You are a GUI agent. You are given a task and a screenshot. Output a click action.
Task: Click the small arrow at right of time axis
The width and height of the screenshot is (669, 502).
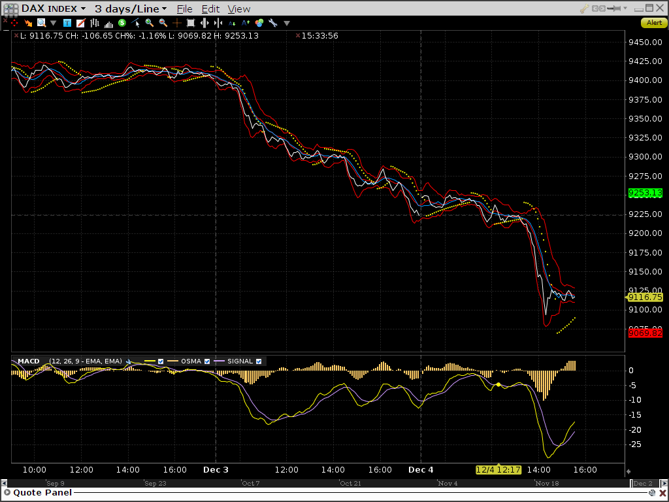coord(628,472)
